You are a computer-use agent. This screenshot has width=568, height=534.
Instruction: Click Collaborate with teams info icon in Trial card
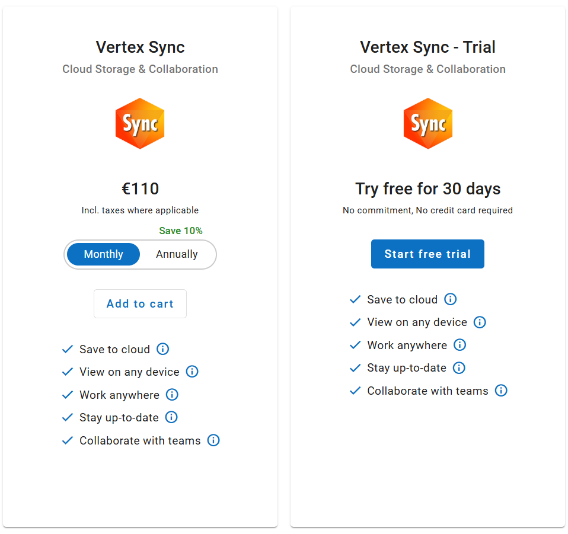coord(501,391)
